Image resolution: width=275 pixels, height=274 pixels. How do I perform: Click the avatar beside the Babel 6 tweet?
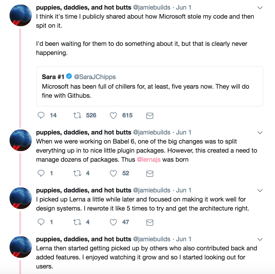21,140
